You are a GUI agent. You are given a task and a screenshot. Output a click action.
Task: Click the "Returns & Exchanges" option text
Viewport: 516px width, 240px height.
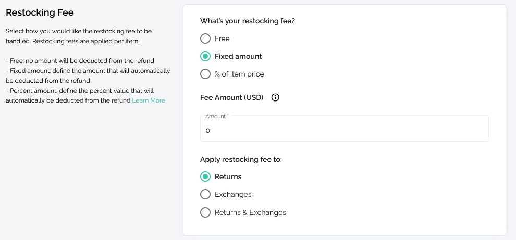point(250,212)
